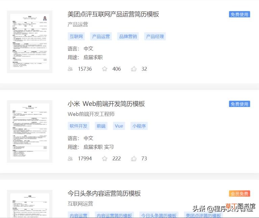Select the 产品运营 tag

tap(101, 37)
